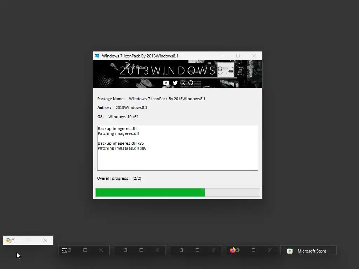Click the command prompt icon on its minimized window
Viewport: 359px width, 269px height.
click(x=65, y=250)
